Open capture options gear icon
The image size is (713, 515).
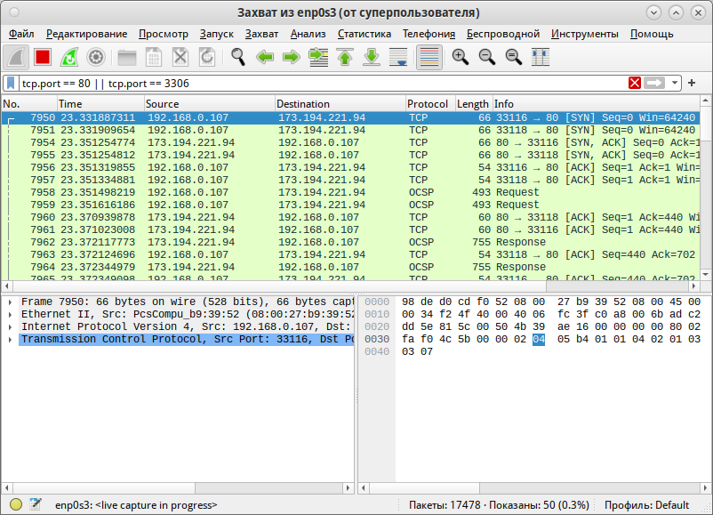96,57
